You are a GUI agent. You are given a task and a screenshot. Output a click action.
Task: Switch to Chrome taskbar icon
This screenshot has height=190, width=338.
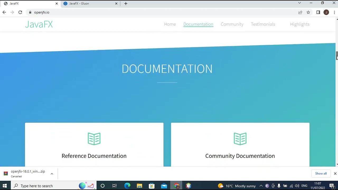[176, 186]
